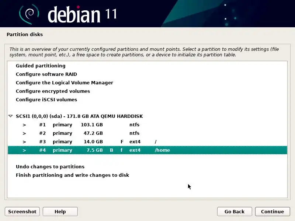Click Go Back button
The image size is (295, 221).
(235, 211)
